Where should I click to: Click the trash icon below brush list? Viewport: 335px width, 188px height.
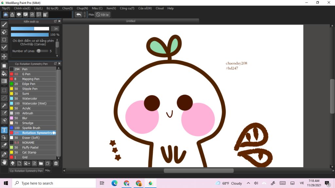coord(56,163)
